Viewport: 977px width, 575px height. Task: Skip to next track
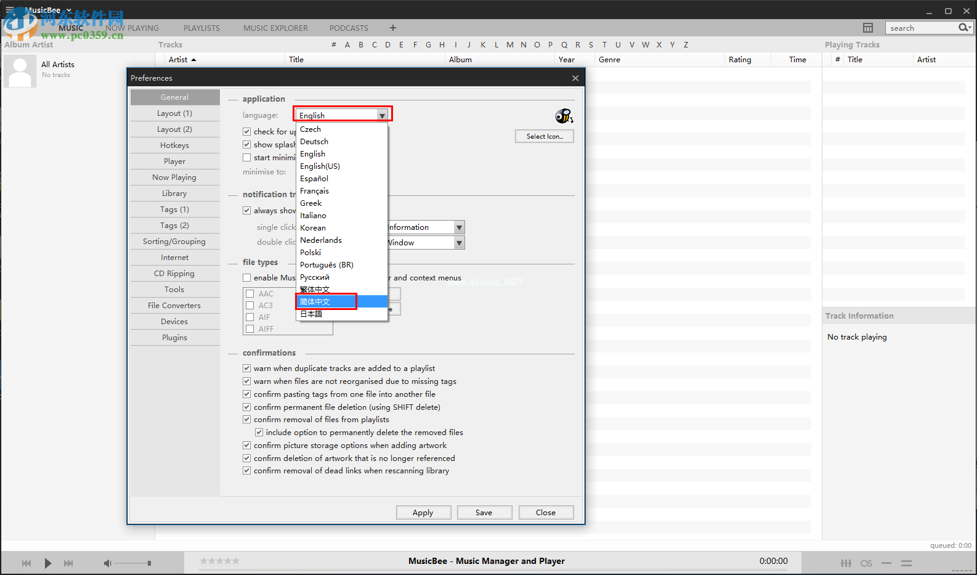68,563
